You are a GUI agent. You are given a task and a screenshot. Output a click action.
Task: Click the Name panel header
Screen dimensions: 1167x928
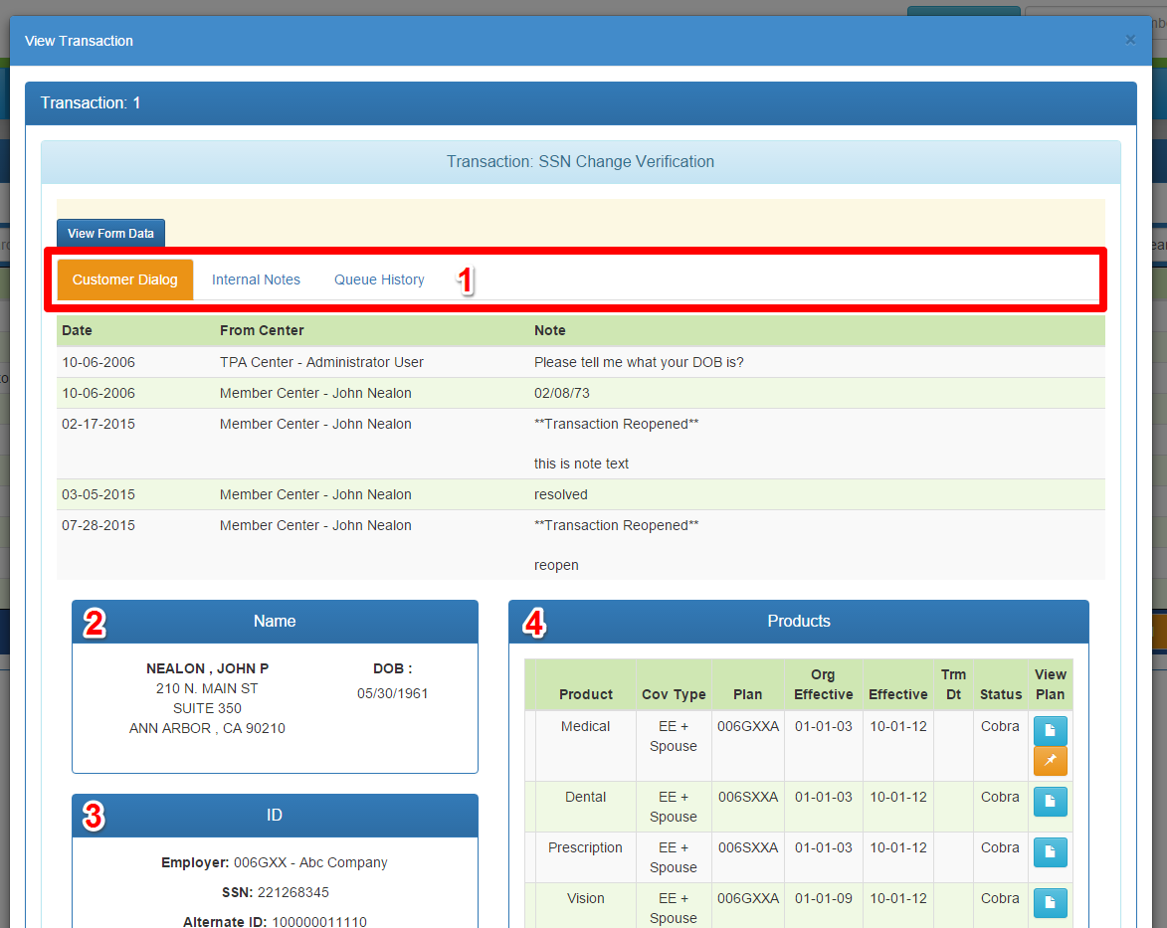[x=275, y=621]
